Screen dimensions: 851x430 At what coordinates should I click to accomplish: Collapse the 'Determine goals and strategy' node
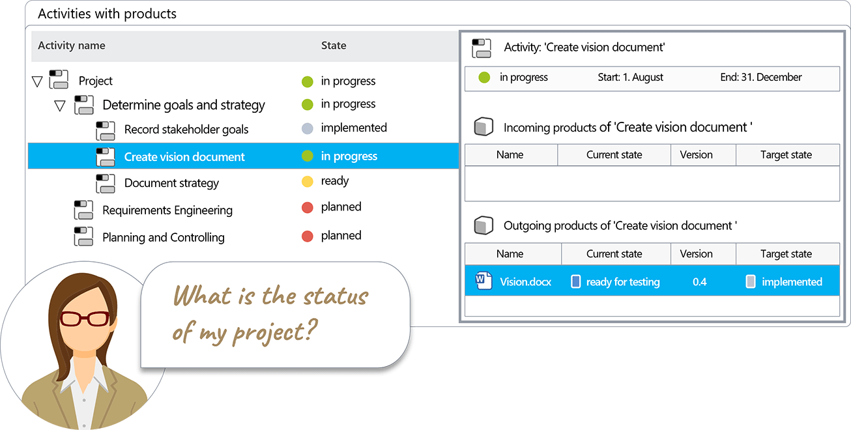point(60,106)
